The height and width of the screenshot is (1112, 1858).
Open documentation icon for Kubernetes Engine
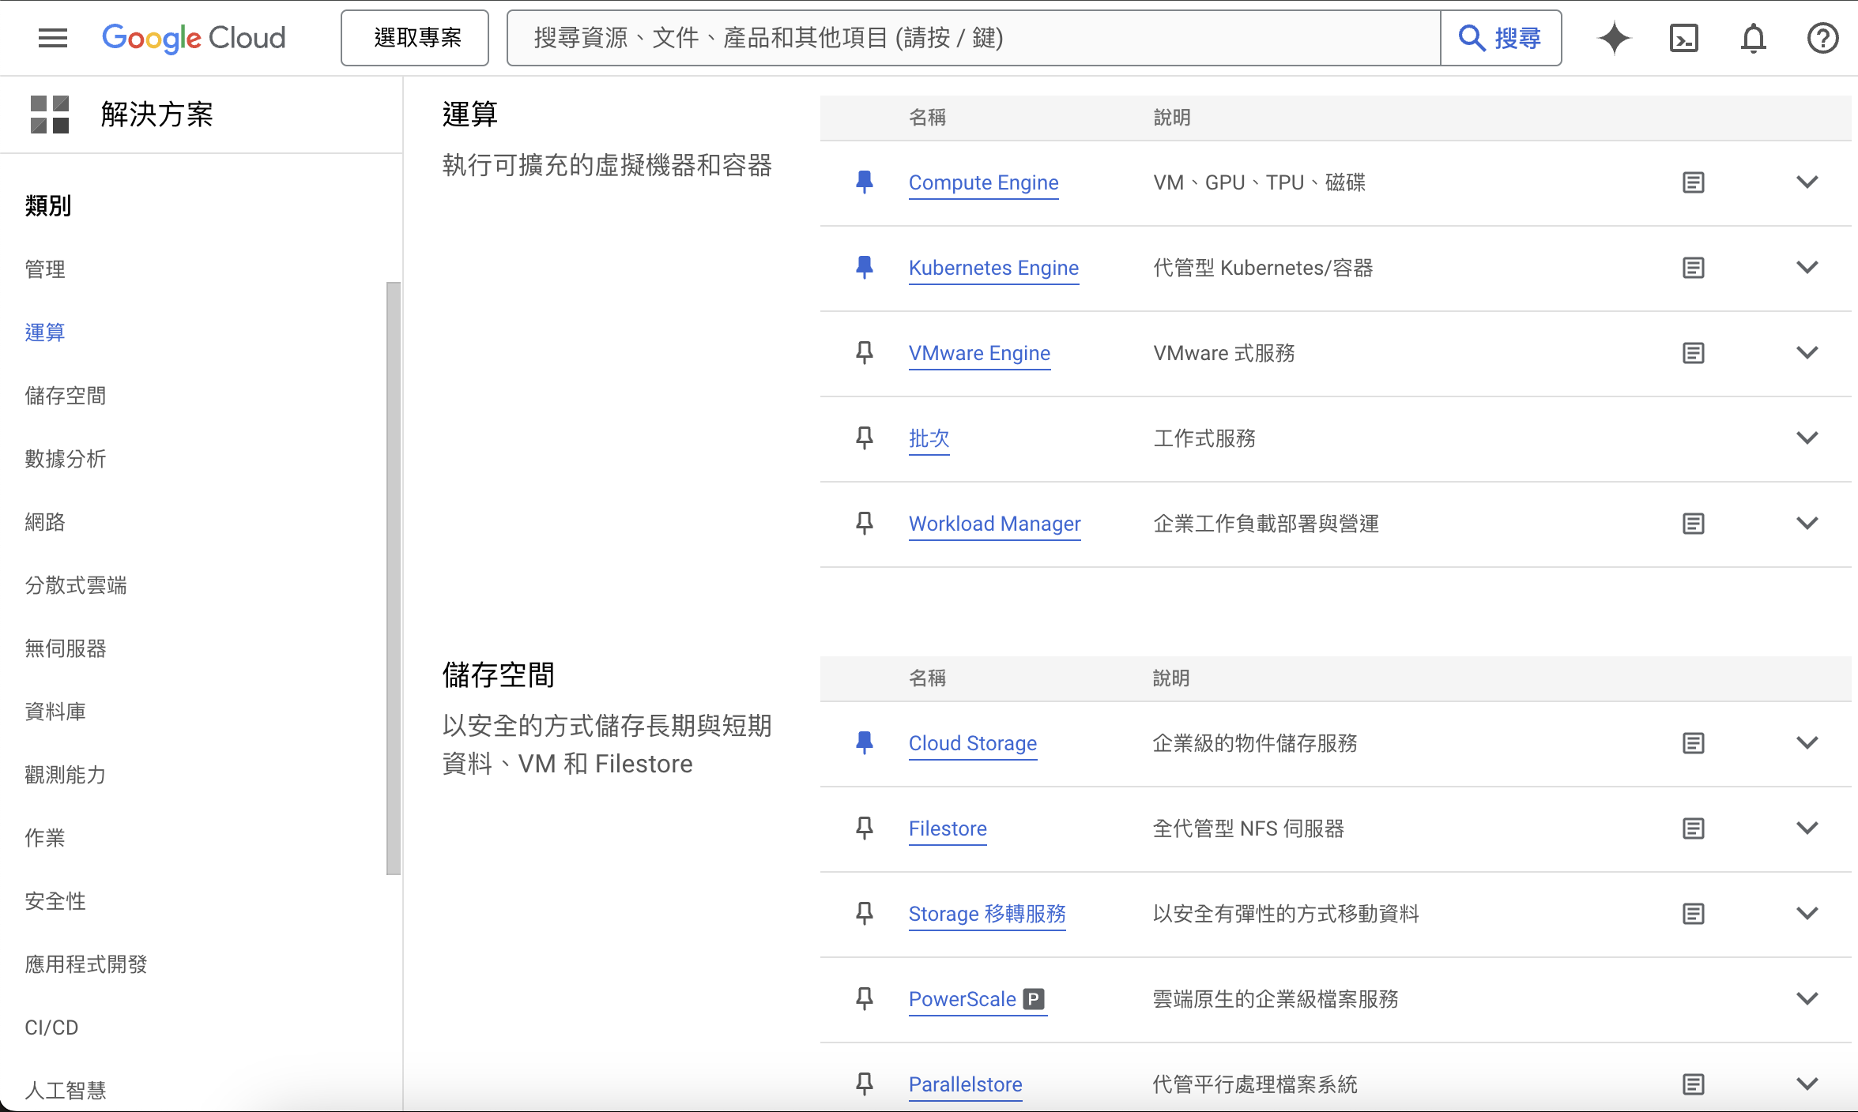pos(1694,268)
